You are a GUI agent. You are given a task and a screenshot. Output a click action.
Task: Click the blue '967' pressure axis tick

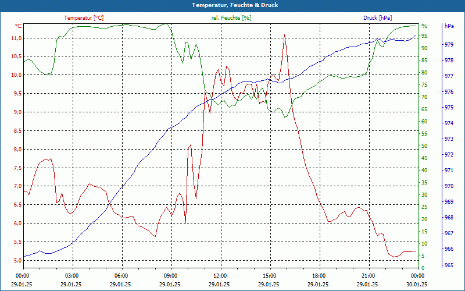[x=449, y=233]
